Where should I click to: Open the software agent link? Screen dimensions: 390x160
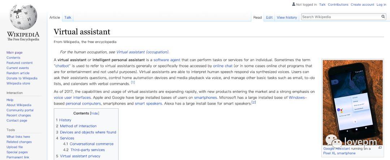tap(167, 60)
